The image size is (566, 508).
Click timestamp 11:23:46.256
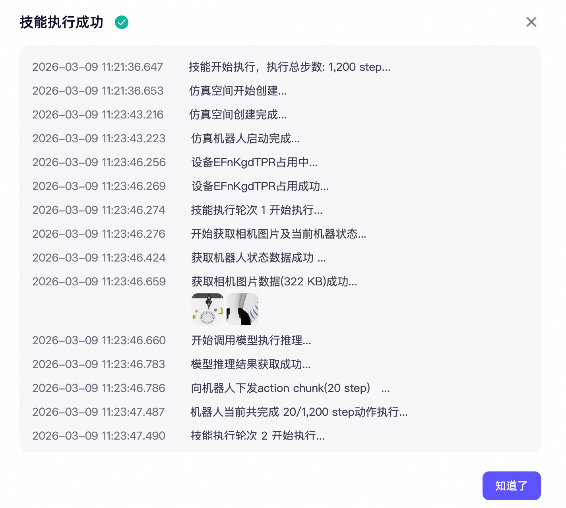click(99, 162)
